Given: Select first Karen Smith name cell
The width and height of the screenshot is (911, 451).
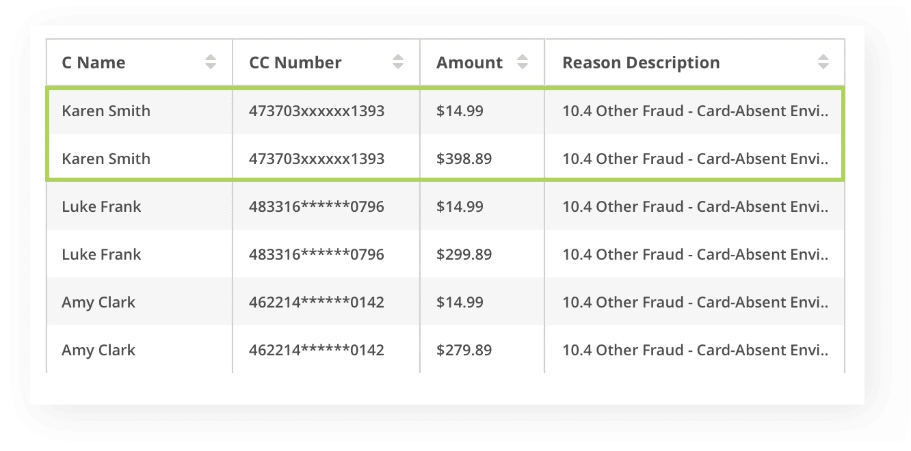Looking at the screenshot, I should (x=106, y=111).
